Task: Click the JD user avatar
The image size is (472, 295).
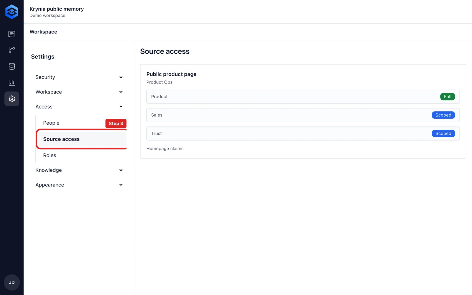Action: pyautogui.click(x=12, y=282)
